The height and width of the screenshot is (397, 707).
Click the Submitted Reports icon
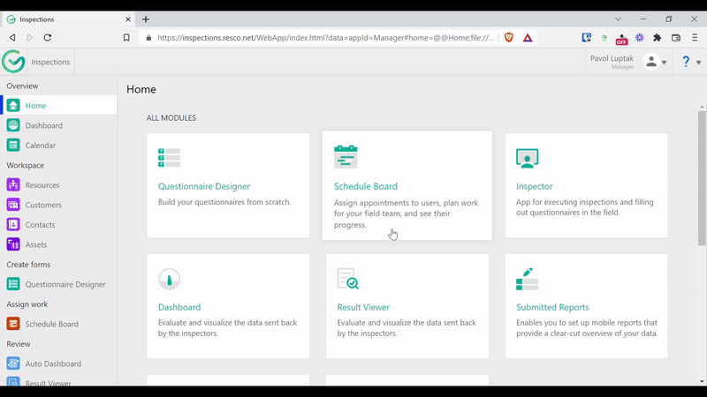click(x=528, y=279)
